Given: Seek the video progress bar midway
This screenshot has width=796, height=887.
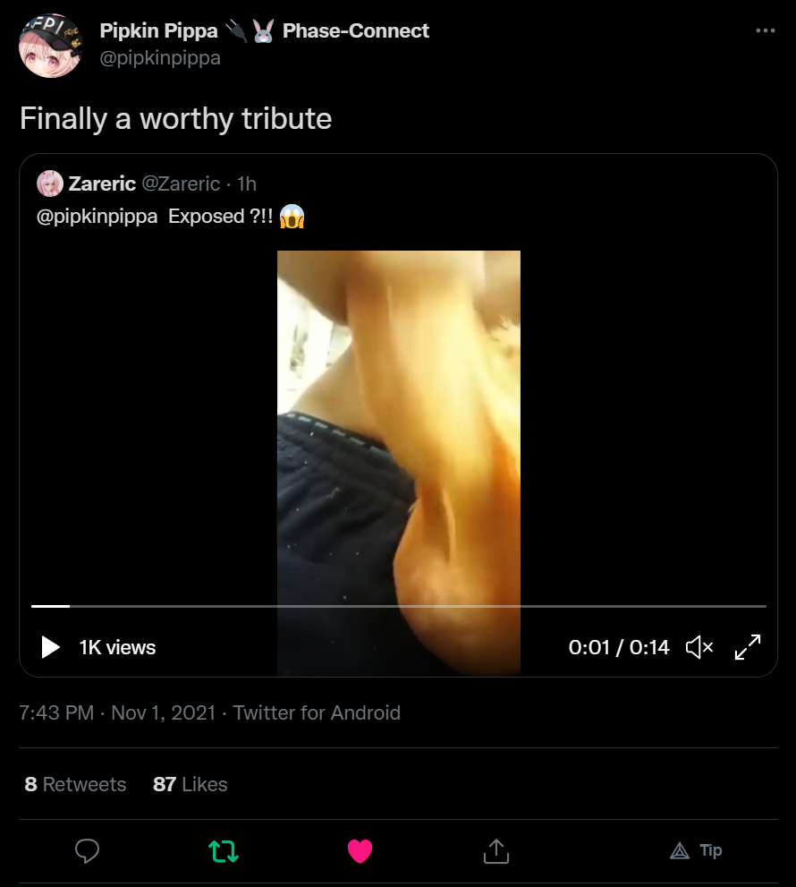Looking at the screenshot, I should click(x=399, y=606).
